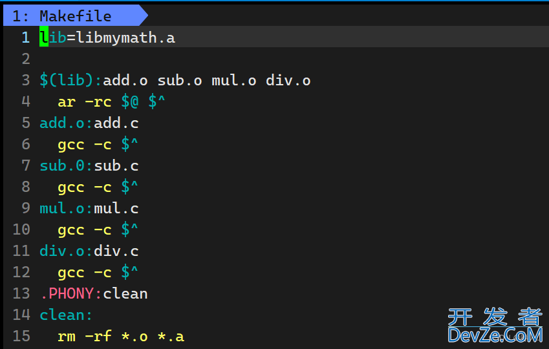
Task: Place cursor on add.c dependency
Action: 116,123
